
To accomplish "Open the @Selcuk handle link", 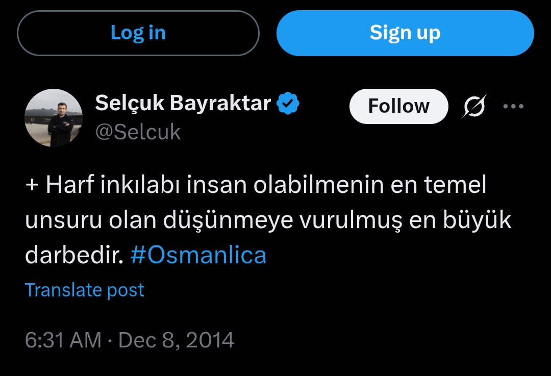I will pos(138,132).
